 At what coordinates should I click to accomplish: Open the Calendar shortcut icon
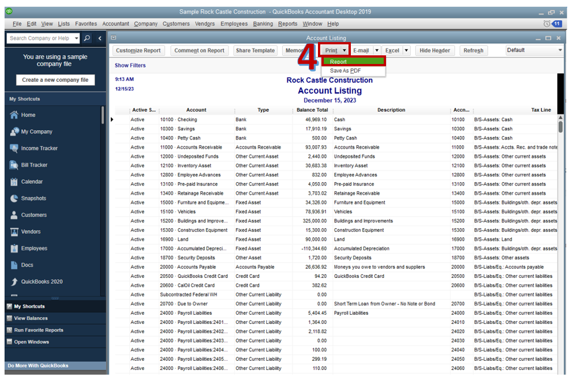14,182
